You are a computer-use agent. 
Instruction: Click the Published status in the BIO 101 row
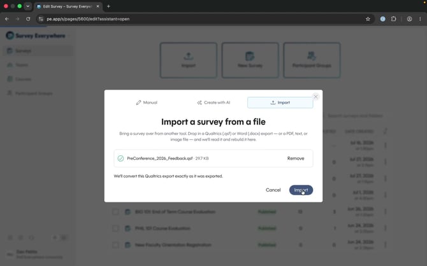pyautogui.click(x=267, y=212)
